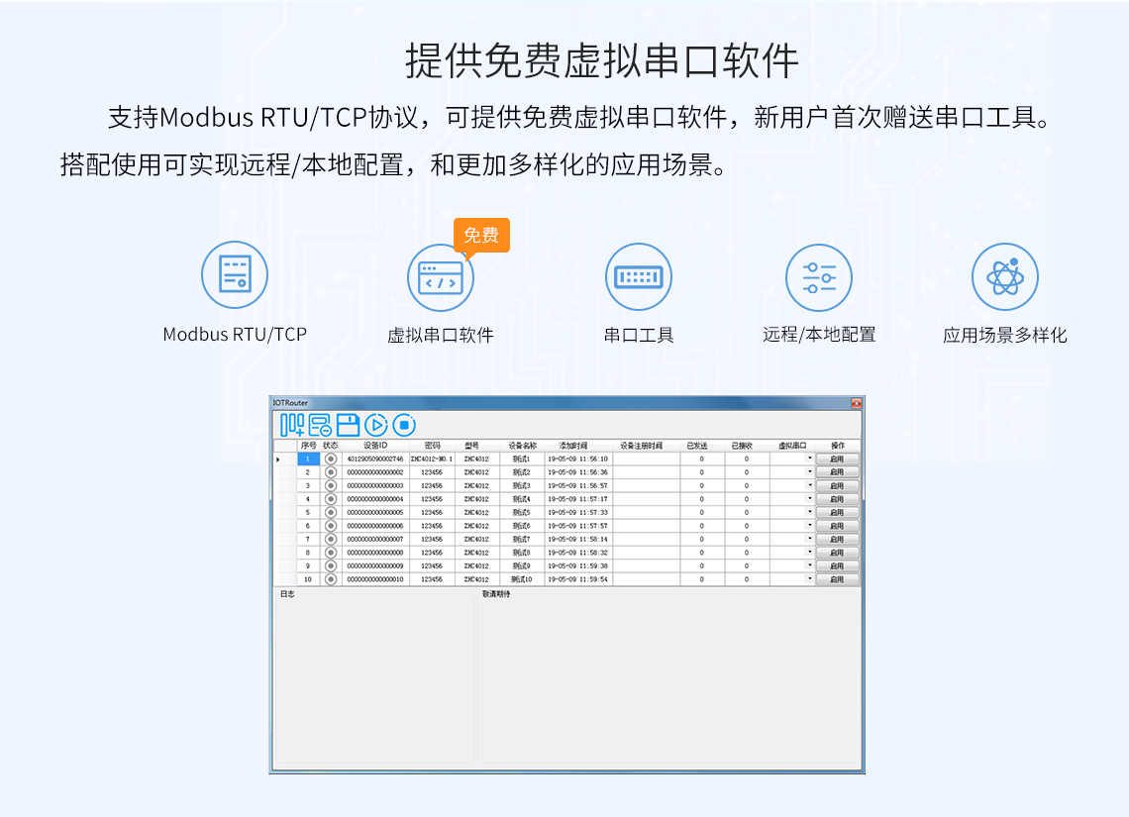The width and height of the screenshot is (1129, 817).
Task: Toggle status indicator for device row 5
Action: pyautogui.click(x=331, y=513)
